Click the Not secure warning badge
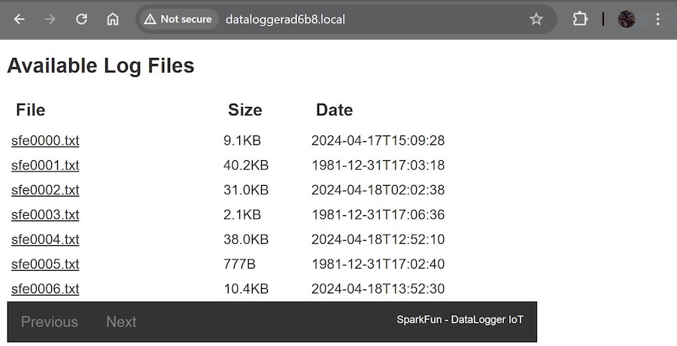The height and width of the screenshot is (346, 677). tap(179, 19)
